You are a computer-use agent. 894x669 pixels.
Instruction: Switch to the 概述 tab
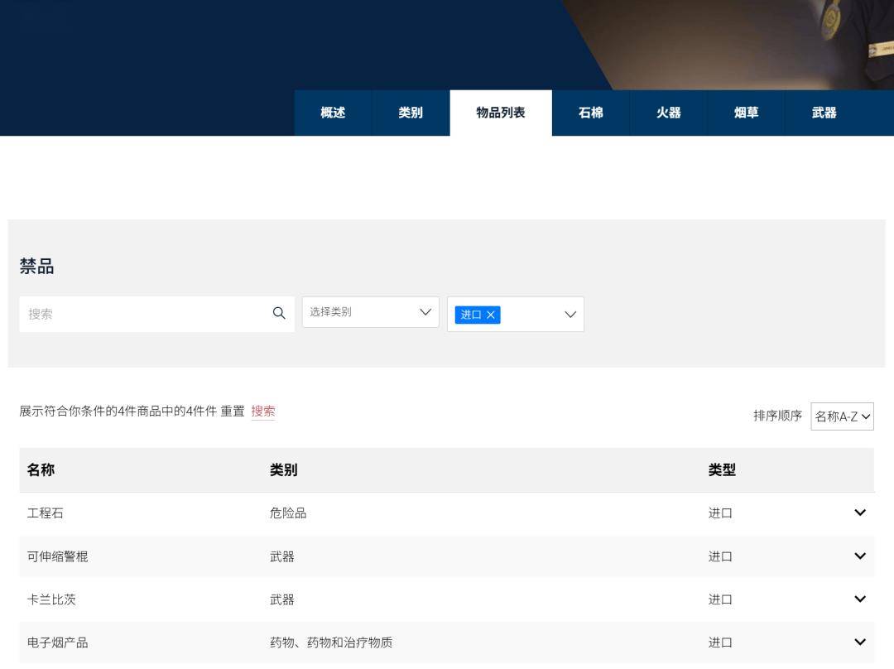click(333, 113)
